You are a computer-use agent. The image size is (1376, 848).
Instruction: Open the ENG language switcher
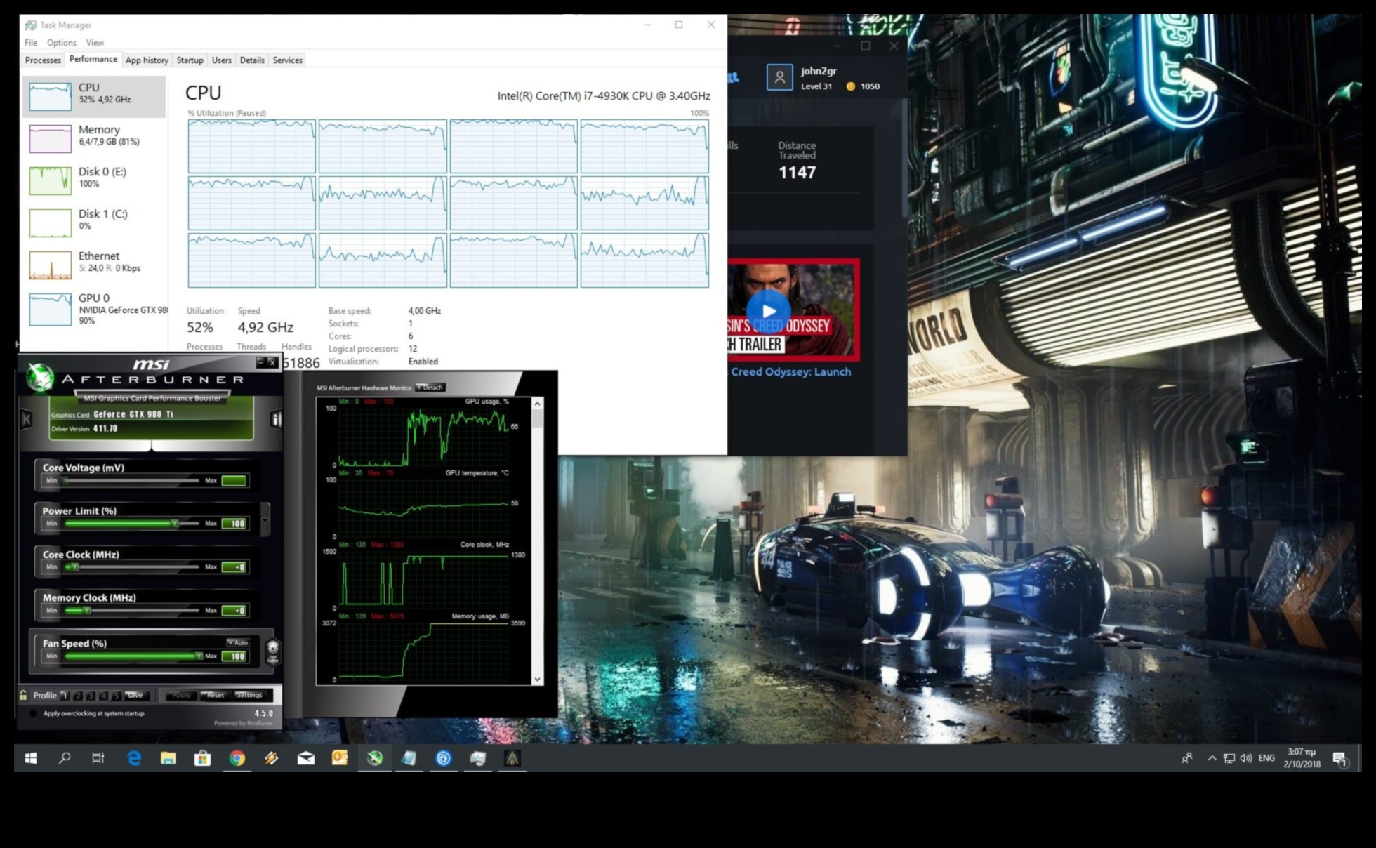coord(1266,758)
